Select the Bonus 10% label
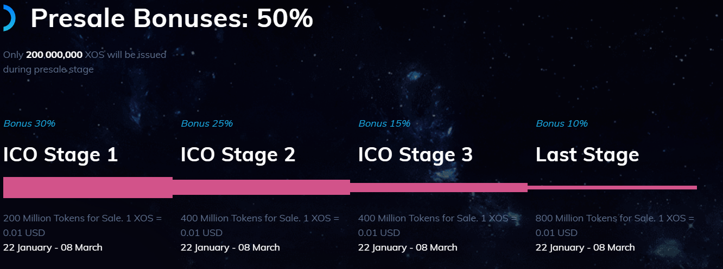Image resolution: width=723 pixels, height=269 pixels. tap(562, 123)
